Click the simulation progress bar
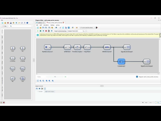Viewport: 161px width, 121px height. click(x=55, y=77)
